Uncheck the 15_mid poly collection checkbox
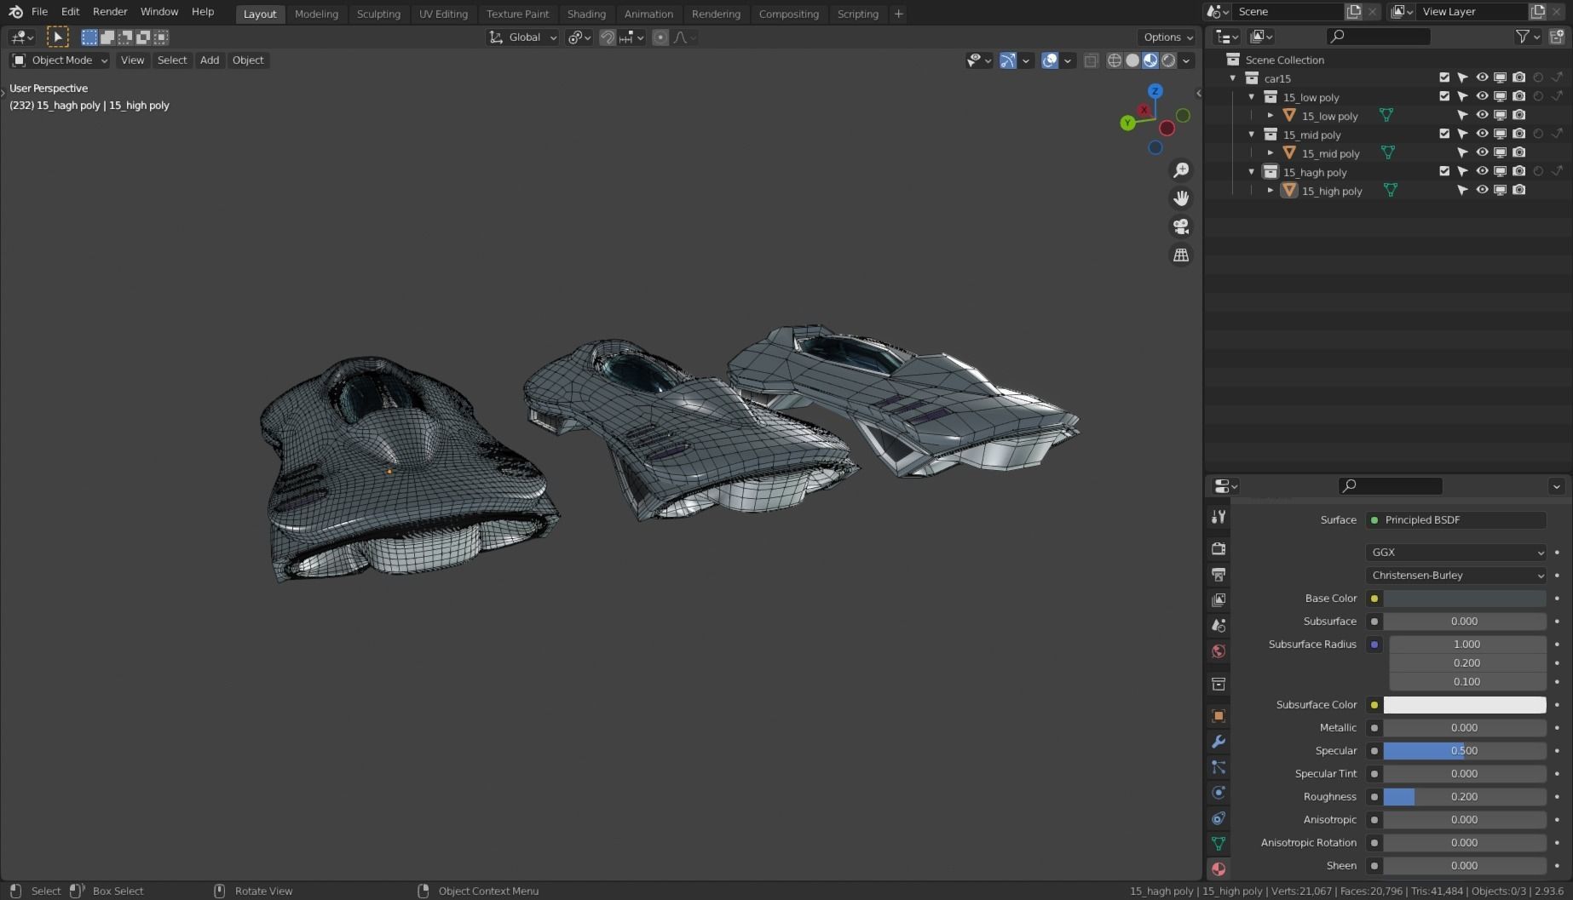The image size is (1573, 900). click(1444, 134)
